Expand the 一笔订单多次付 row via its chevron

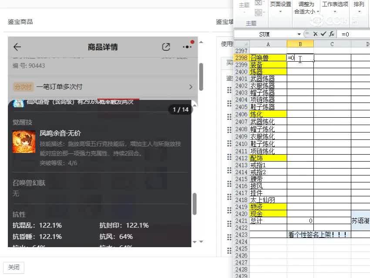point(192,87)
